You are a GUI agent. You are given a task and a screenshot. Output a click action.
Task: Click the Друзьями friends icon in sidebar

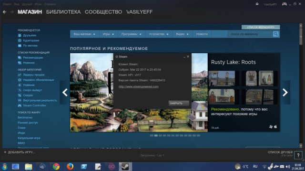coord(20,36)
